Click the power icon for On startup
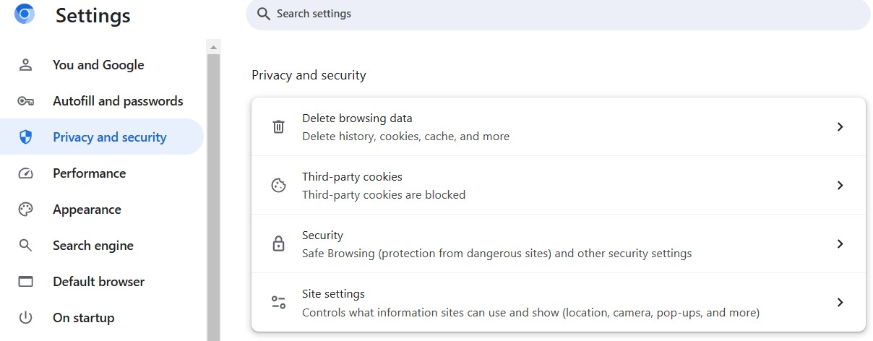873x341 pixels. pos(26,318)
